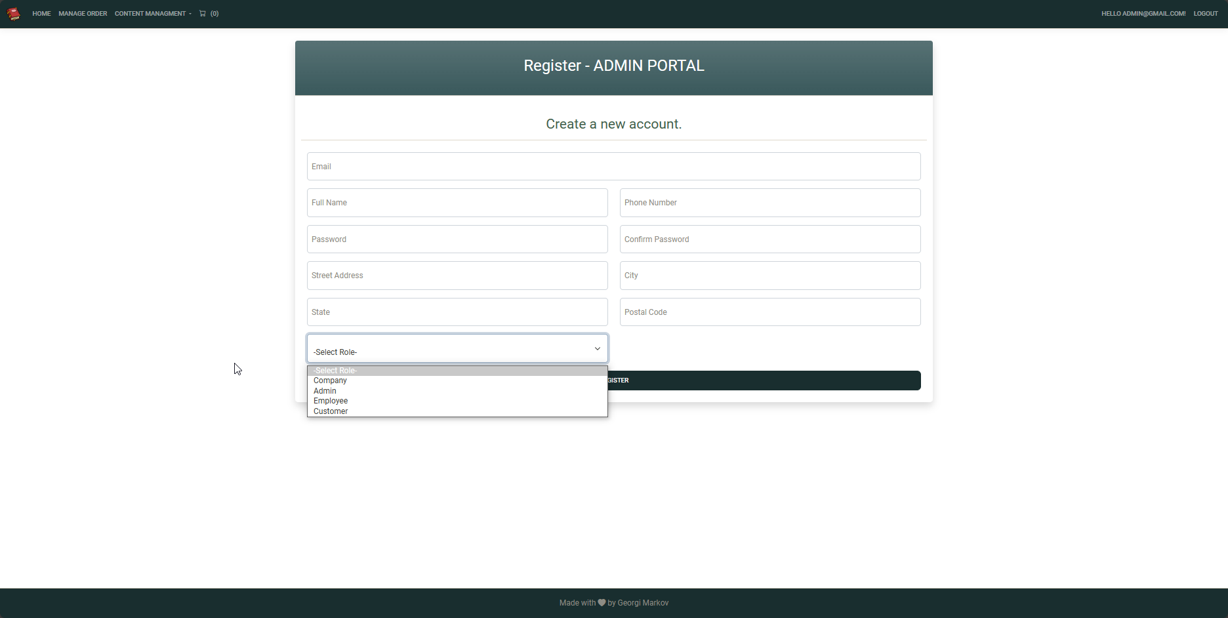Focus the Password field
1228x618 pixels.
tap(457, 239)
